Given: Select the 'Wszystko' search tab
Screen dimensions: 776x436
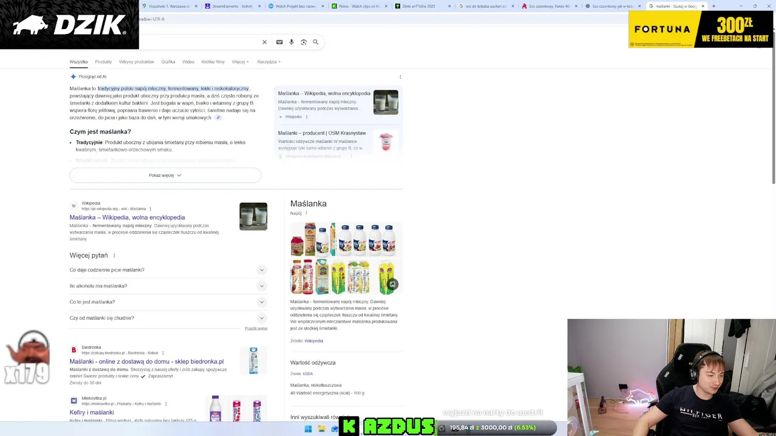Looking at the screenshot, I should coord(79,62).
